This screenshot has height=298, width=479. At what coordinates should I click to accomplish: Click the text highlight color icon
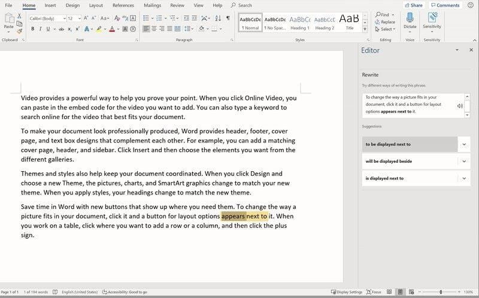[99, 29]
